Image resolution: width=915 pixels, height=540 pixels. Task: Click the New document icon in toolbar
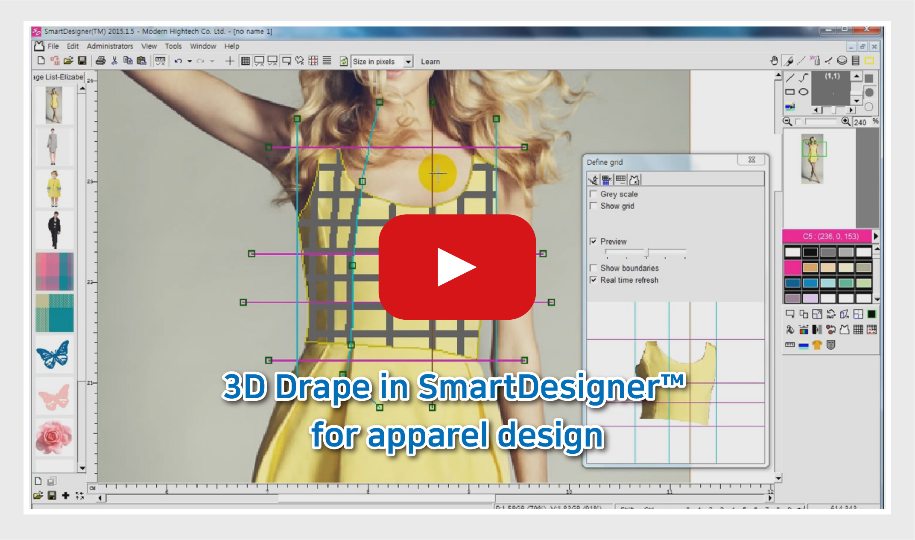point(41,61)
